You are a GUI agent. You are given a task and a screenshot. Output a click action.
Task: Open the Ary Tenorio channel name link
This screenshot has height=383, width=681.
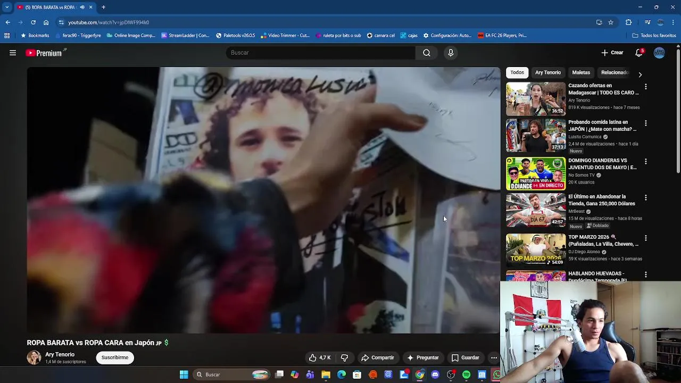pyautogui.click(x=60, y=355)
